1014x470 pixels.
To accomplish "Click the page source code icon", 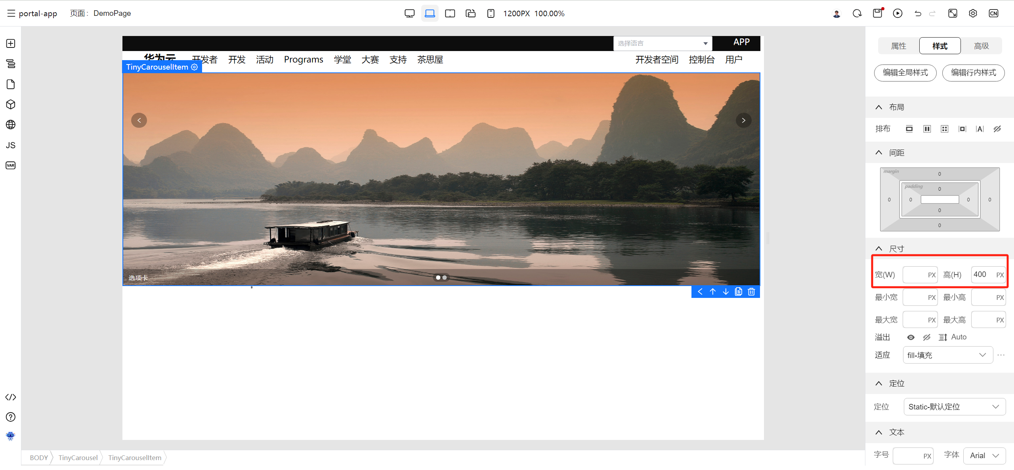I will (11, 397).
